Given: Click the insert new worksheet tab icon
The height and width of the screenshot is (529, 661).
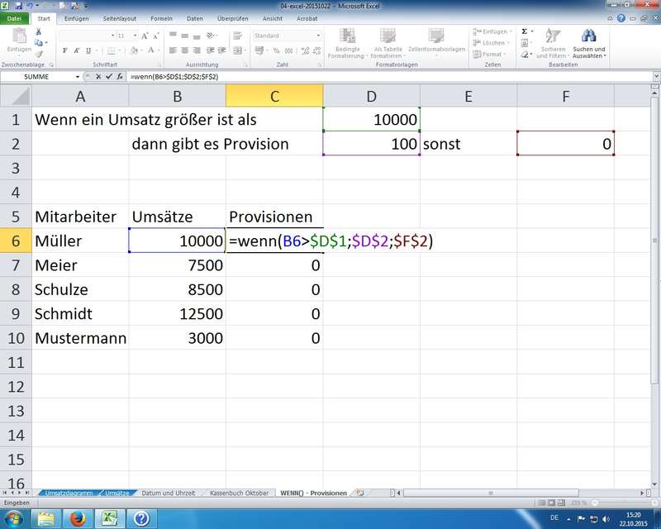Looking at the screenshot, I should [x=359, y=493].
